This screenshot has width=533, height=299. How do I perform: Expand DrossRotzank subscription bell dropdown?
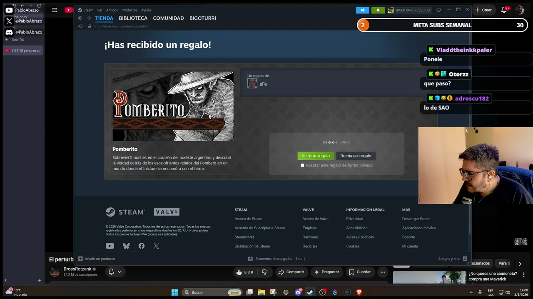point(115,272)
